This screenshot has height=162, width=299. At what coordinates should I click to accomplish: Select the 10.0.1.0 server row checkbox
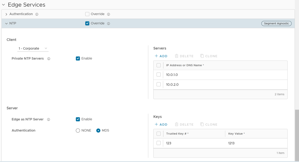click(x=159, y=75)
